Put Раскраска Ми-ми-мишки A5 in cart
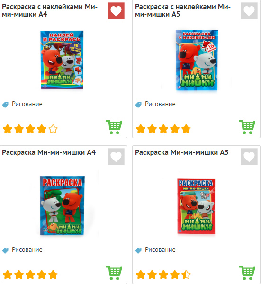Viewport: 261px width, 284px height. click(x=247, y=273)
